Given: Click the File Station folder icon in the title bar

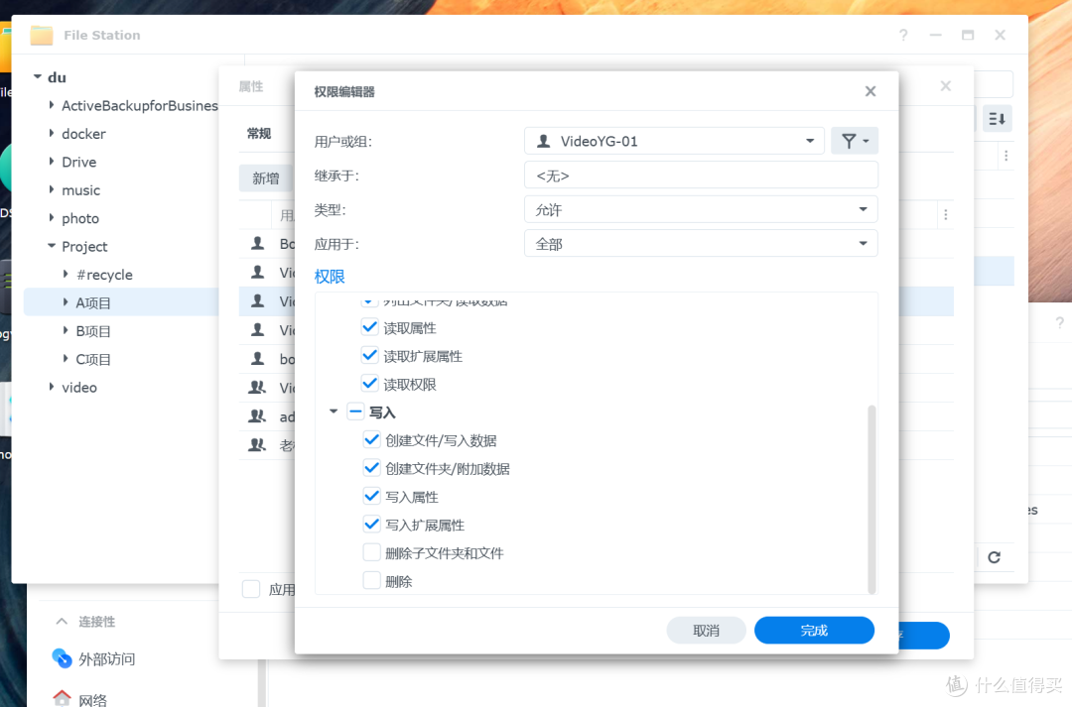Looking at the screenshot, I should [x=42, y=35].
